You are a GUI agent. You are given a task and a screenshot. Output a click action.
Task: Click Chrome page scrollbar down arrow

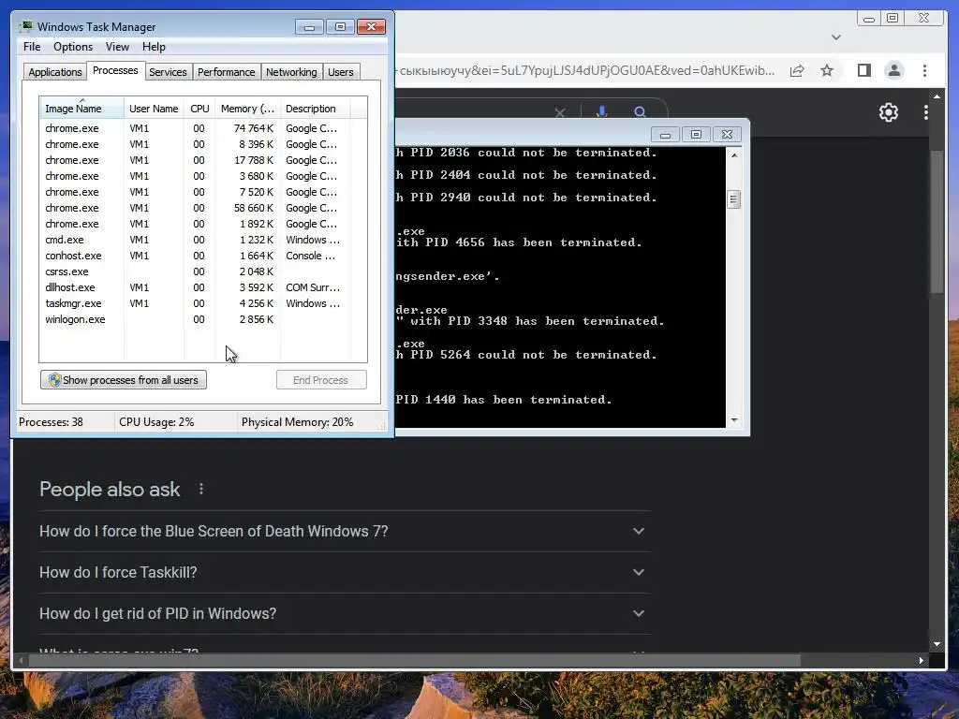coord(937,644)
